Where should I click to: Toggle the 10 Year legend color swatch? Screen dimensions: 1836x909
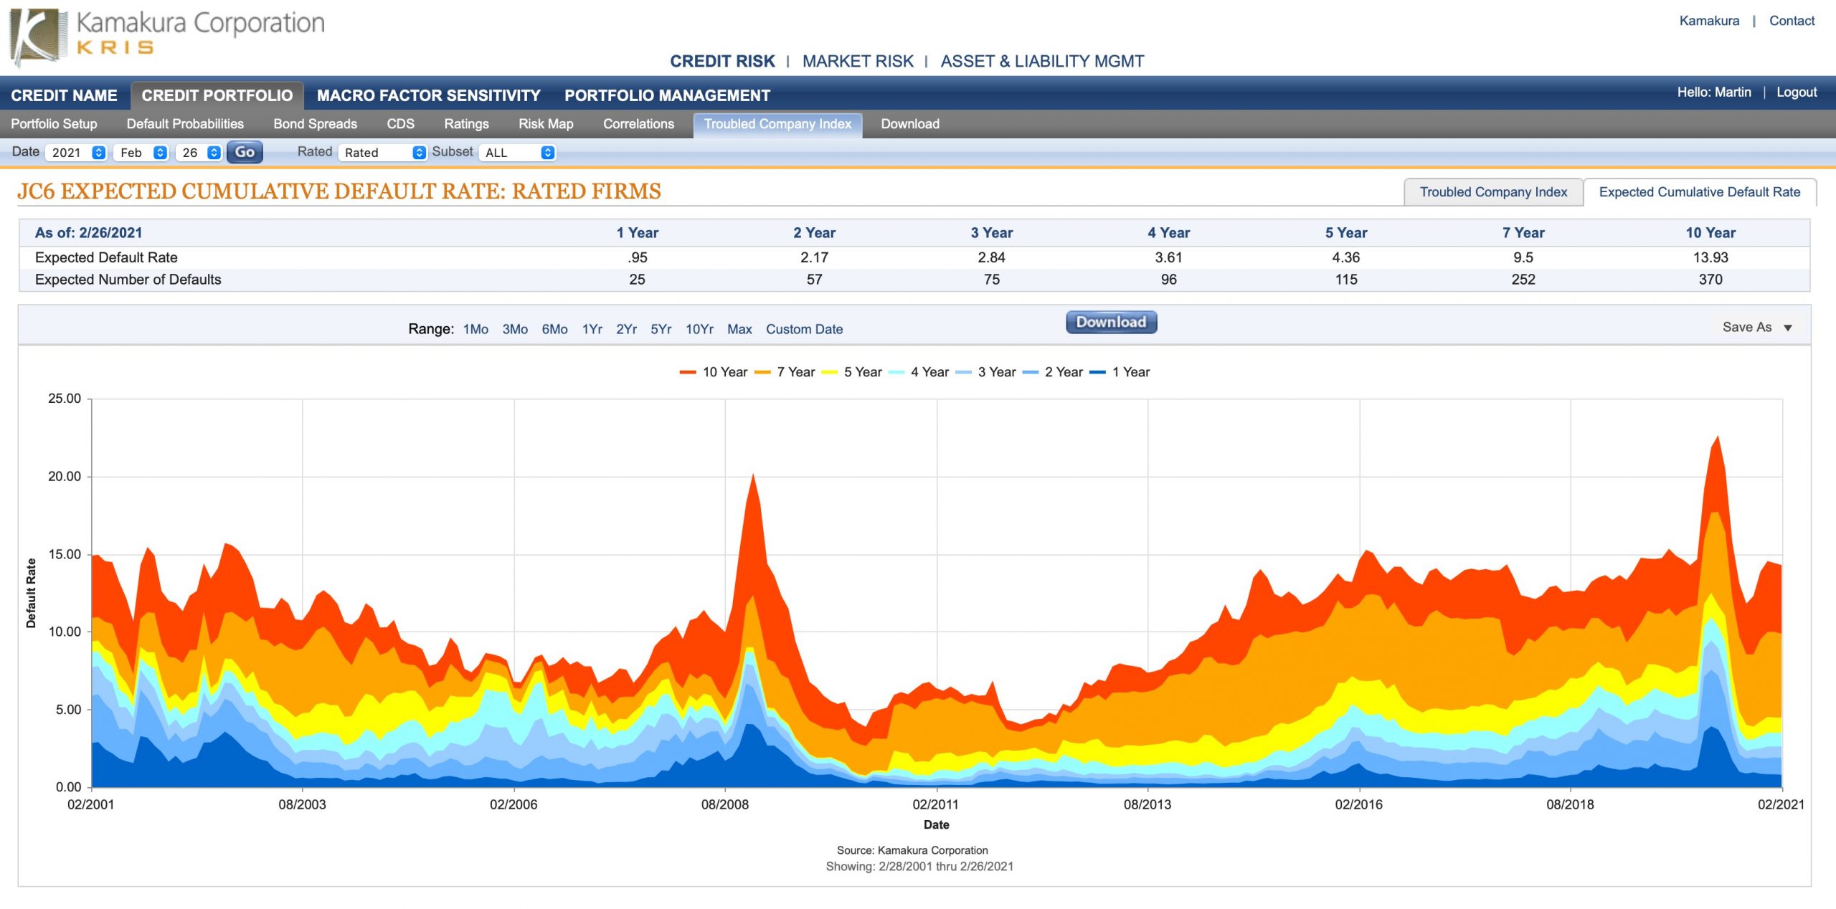pos(688,372)
